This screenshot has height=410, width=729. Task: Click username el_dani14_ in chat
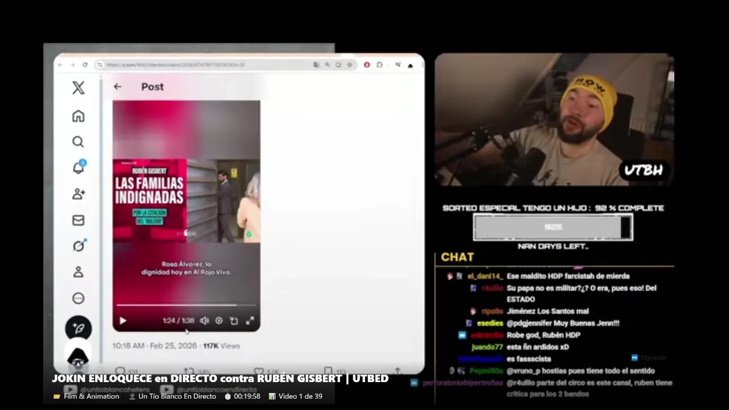[485, 276]
